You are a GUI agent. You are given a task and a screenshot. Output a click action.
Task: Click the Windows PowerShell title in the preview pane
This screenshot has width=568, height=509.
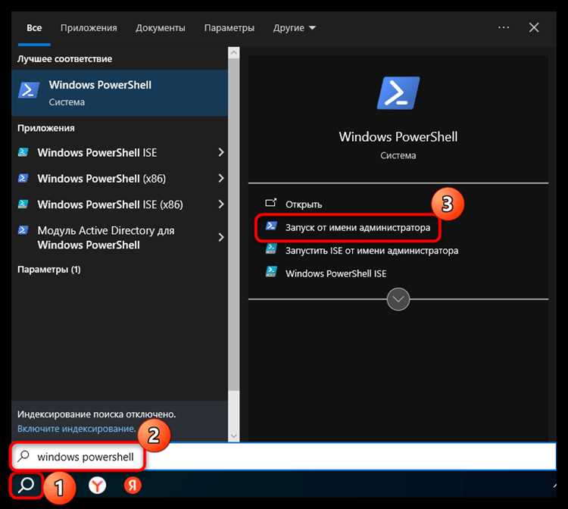pyautogui.click(x=398, y=136)
